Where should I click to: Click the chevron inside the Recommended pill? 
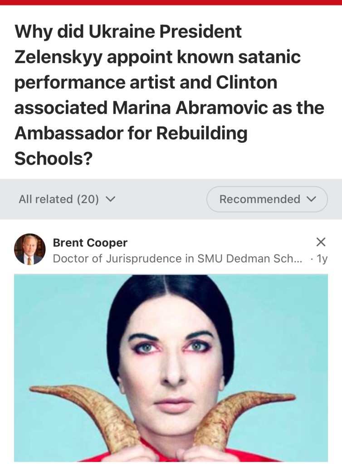coord(311,199)
